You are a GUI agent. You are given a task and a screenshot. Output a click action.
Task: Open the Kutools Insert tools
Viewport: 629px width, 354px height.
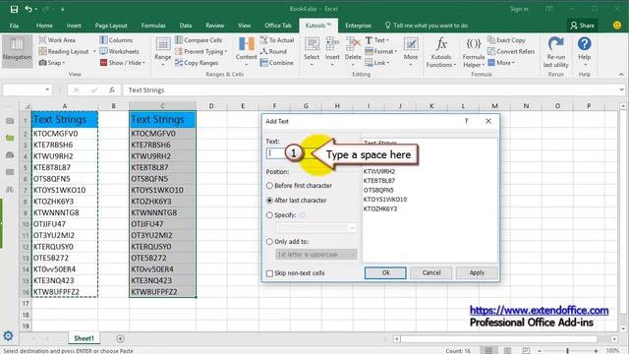(332, 50)
